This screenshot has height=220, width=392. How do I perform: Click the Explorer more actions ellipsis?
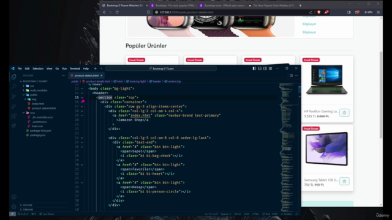63,76
